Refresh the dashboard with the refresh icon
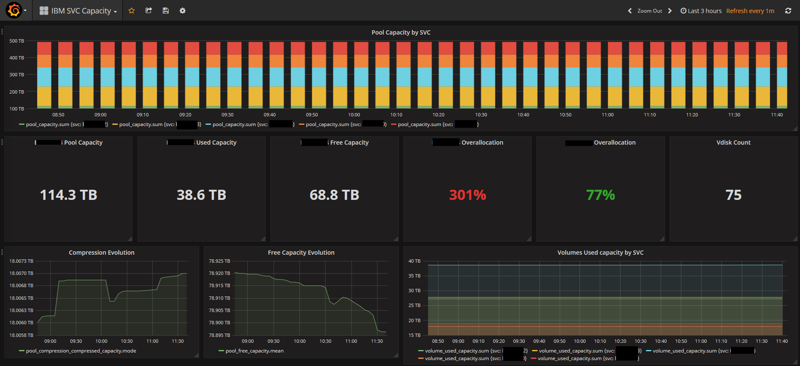 [x=788, y=11]
